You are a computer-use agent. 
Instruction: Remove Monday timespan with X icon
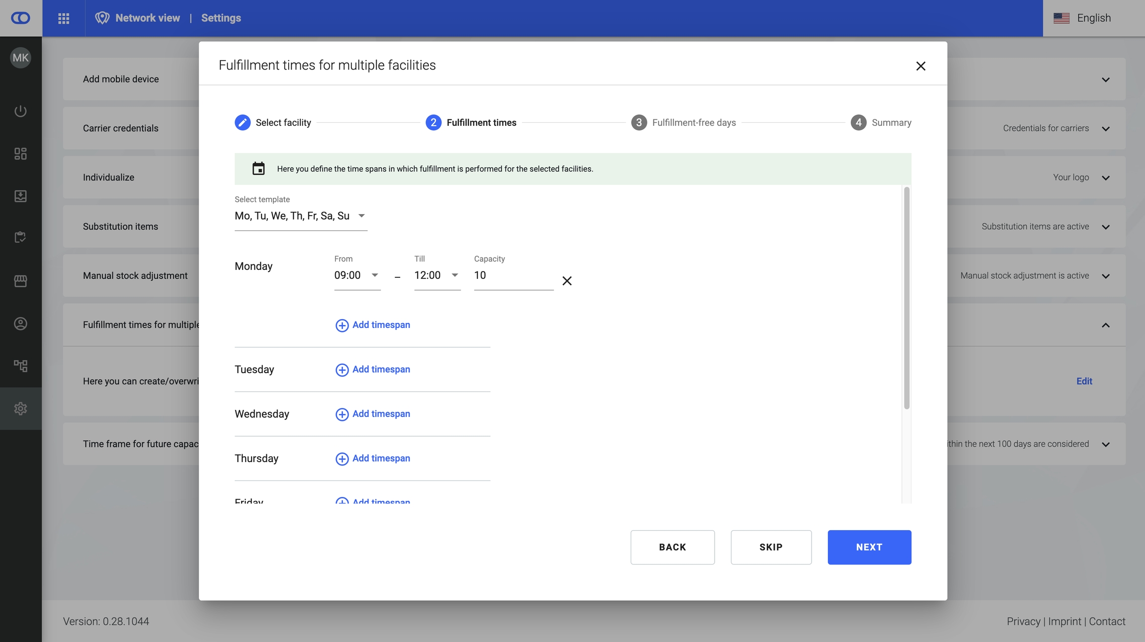pyautogui.click(x=567, y=281)
